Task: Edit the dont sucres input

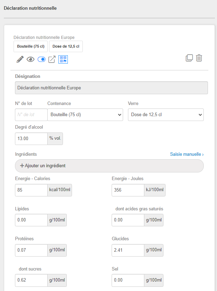Action: (31, 280)
